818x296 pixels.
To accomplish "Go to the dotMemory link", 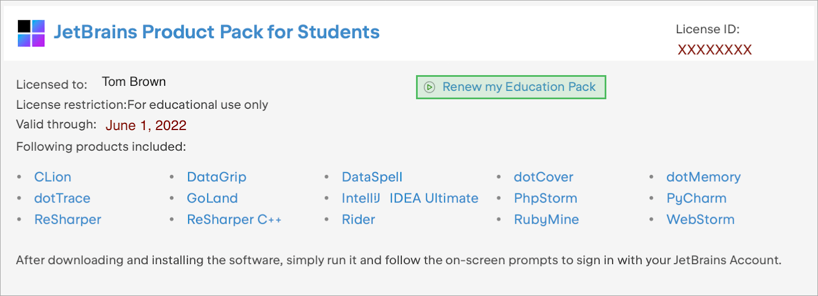I will [x=703, y=177].
